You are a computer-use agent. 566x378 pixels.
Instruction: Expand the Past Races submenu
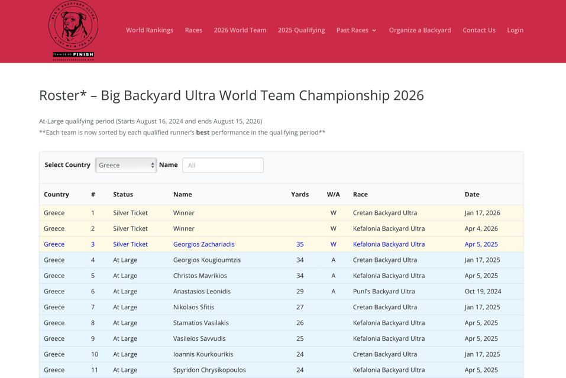tap(356, 30)
